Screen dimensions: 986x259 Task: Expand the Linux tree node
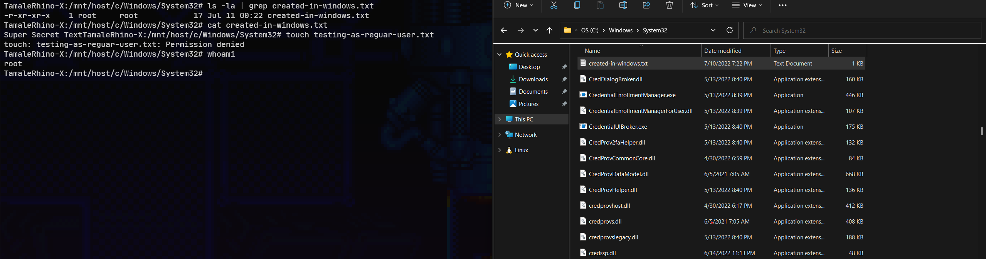[x=500, y=150]
